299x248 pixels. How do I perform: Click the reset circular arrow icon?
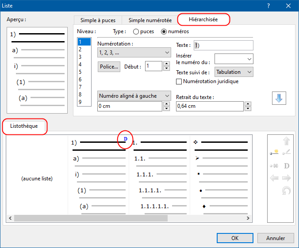pos(286,191)
